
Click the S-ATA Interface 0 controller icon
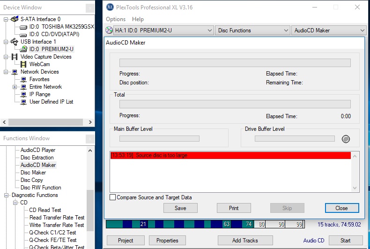[x=15, y=19]
